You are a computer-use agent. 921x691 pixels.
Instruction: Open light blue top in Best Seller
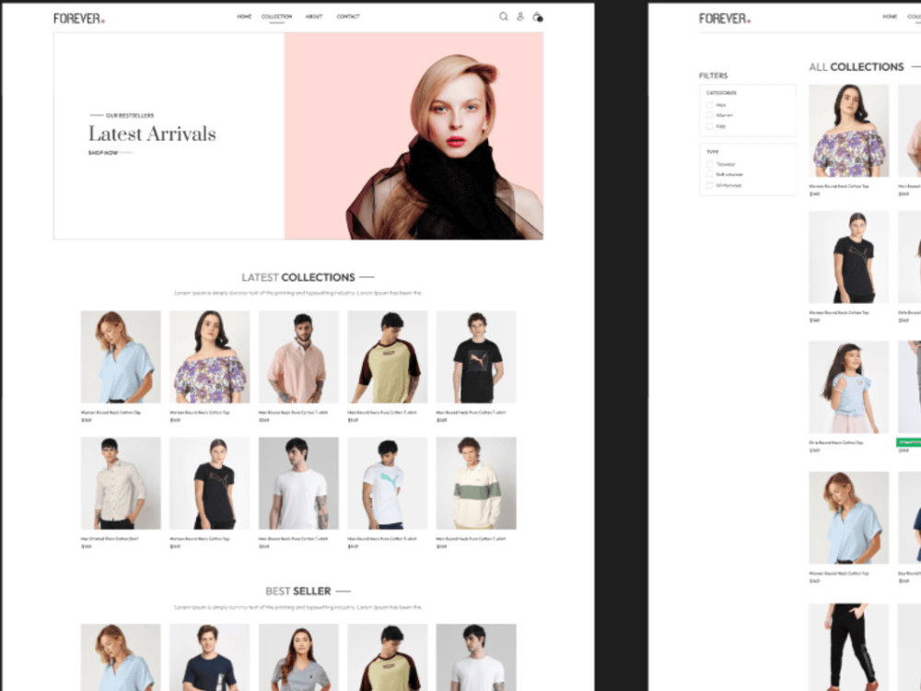121,657
